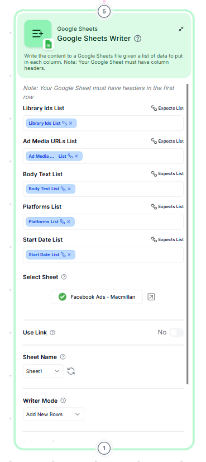Viewport: 206px width, 462px height.
Task: Click the Body Text List input field
Action: [x=103, y=188]
